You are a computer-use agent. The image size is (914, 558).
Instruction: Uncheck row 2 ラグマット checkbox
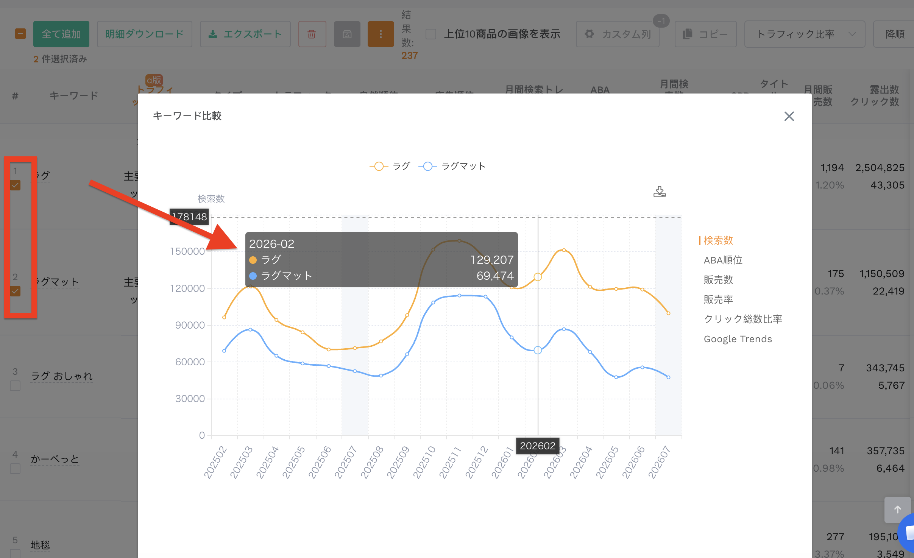coord(15,291)
